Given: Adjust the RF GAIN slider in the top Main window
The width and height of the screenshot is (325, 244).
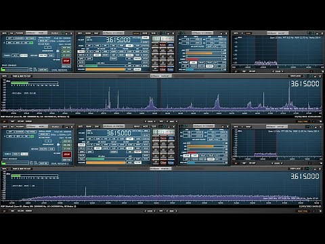Looking at the screenshot, I should (58, 52).
